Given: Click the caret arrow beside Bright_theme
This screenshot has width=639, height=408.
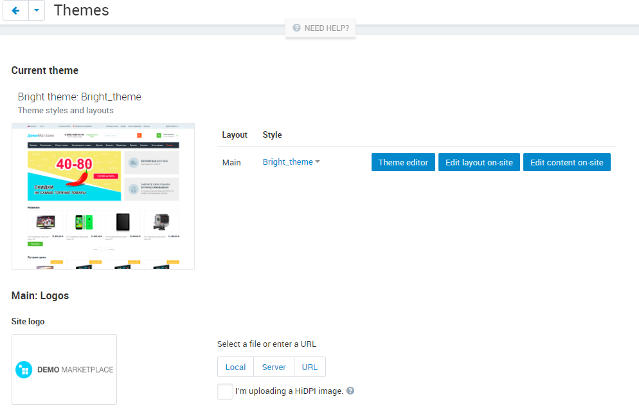Looking at the screenshot, I should [x=318, y=162].
